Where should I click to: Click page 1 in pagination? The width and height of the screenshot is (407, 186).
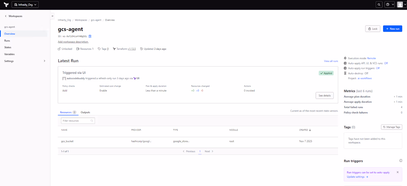[200, 151]
